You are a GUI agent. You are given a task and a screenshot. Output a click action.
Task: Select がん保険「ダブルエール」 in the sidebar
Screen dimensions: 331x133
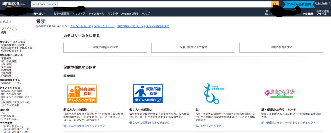[16, 102]
